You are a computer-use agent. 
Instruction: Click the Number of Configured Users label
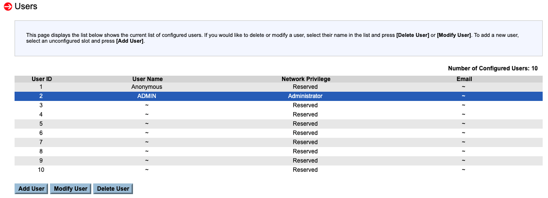click(x=493, y=68)
